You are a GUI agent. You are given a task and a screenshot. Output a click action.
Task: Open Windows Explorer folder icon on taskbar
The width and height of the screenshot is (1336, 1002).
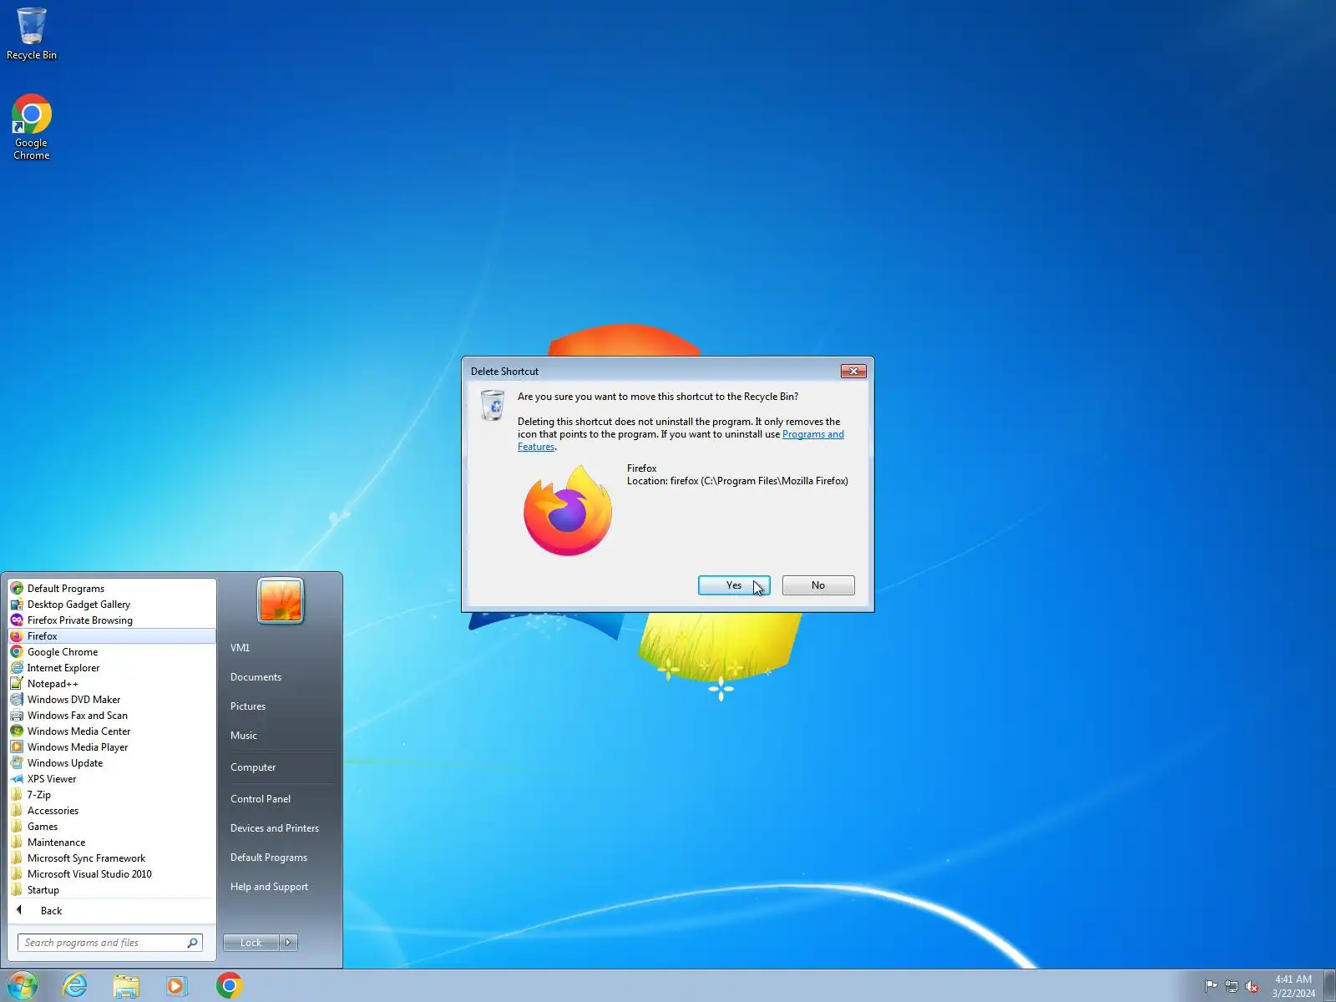(x=126, y=985)
